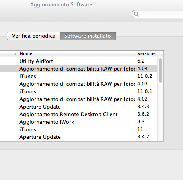Select the iTunes version 11 row
Image resolution: width=183 pixels, height=180 pixels.
tap(79, 129)
